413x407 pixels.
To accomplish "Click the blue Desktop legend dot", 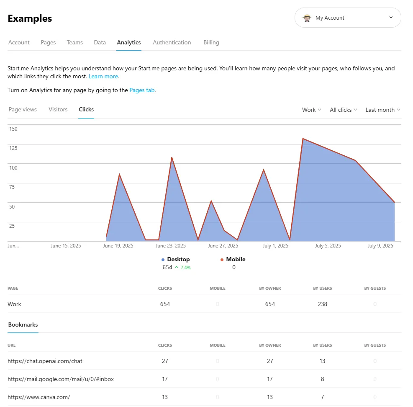I will tap(163, 260).
